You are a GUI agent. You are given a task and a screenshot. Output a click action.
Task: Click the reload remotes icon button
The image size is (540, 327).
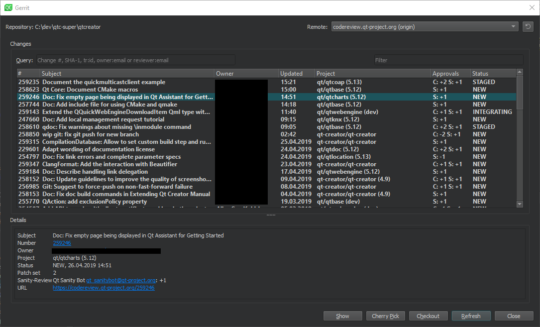[x=528, y=27]
